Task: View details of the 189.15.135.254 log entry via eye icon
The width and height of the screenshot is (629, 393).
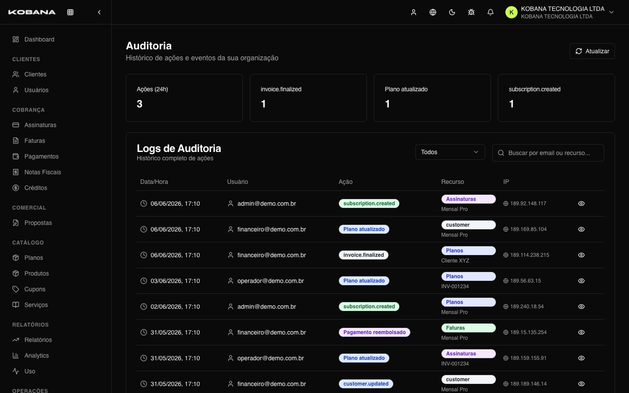Action: [x=581, y=332]
